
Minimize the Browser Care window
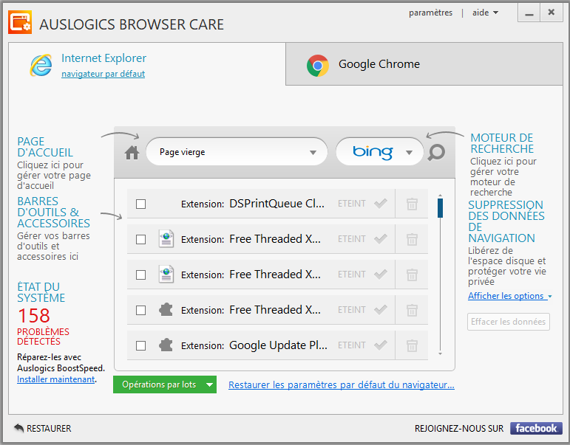click(x=529, y=13)
